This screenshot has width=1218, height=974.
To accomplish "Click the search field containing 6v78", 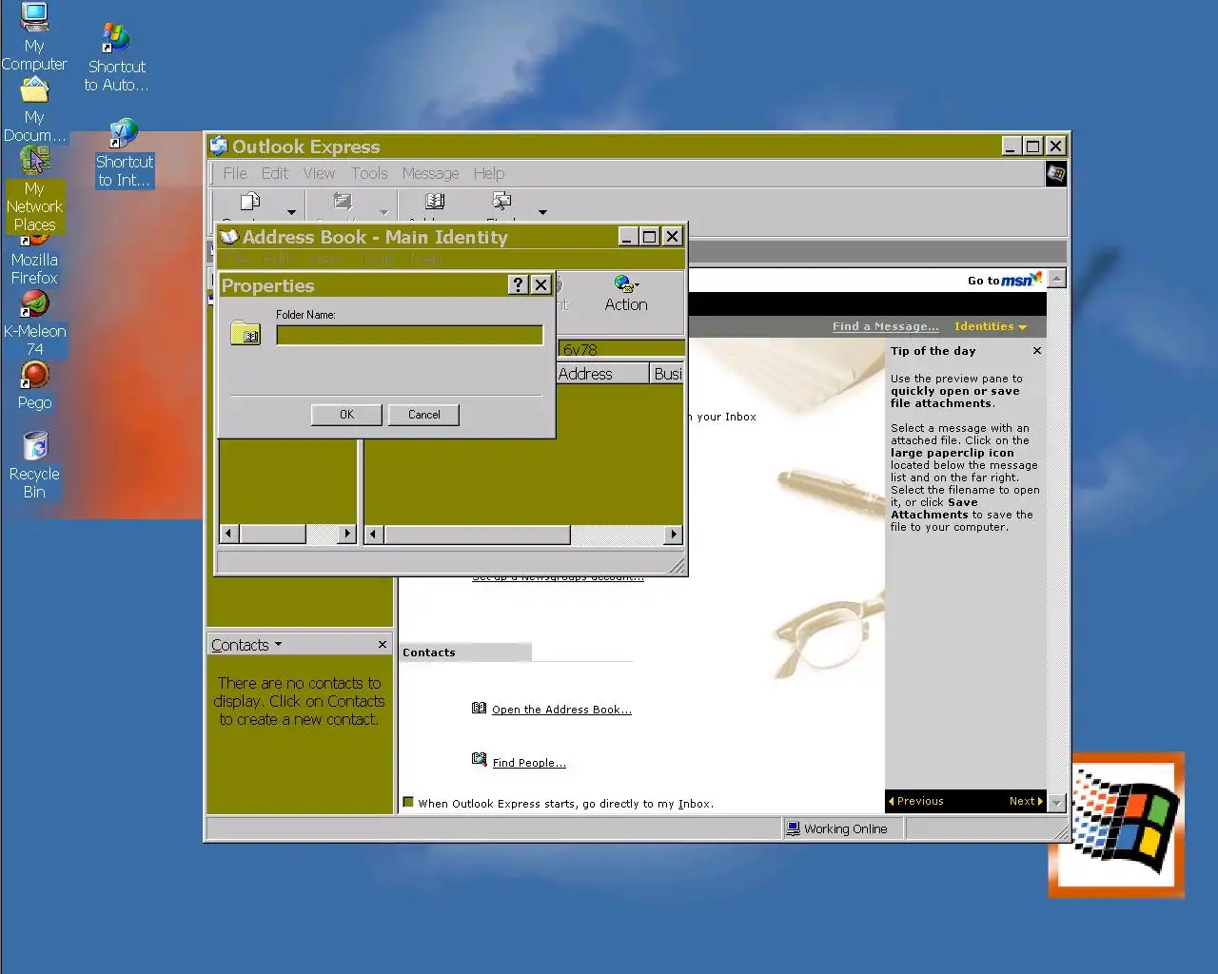I will click(621, 349).
